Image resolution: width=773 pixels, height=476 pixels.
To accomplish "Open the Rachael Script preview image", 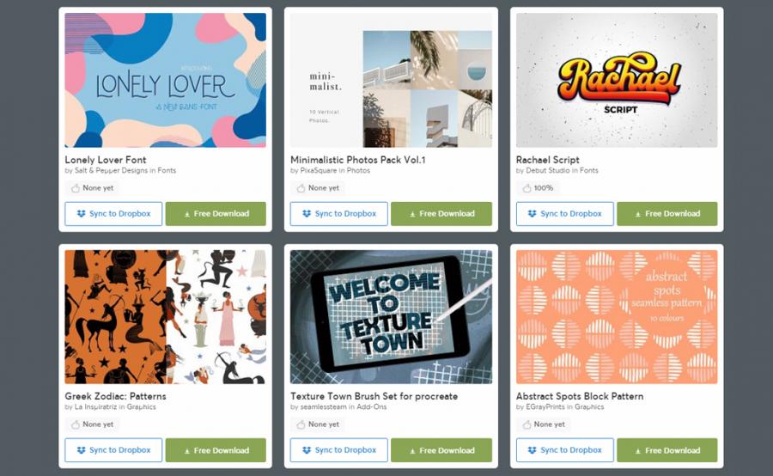I will coord(617,80).
